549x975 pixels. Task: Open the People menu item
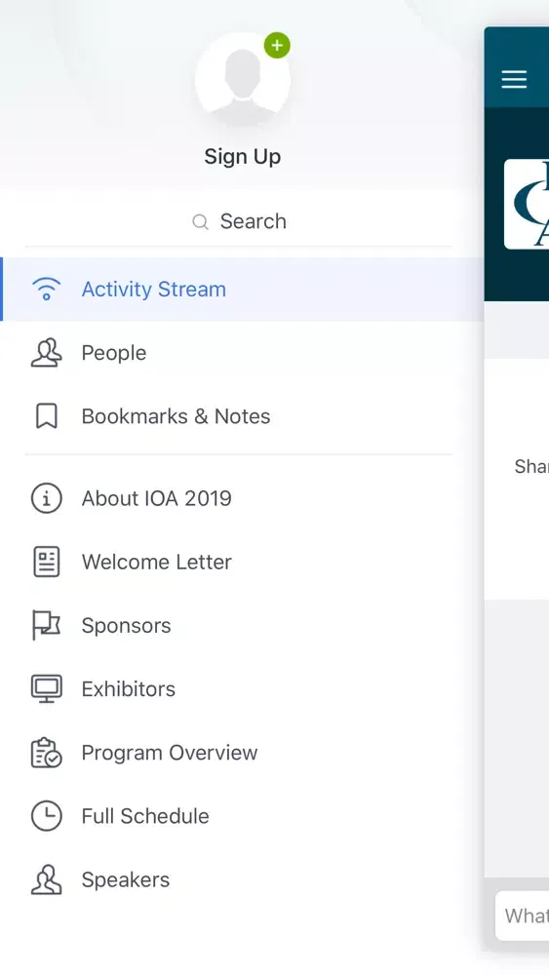pos(114,353)
